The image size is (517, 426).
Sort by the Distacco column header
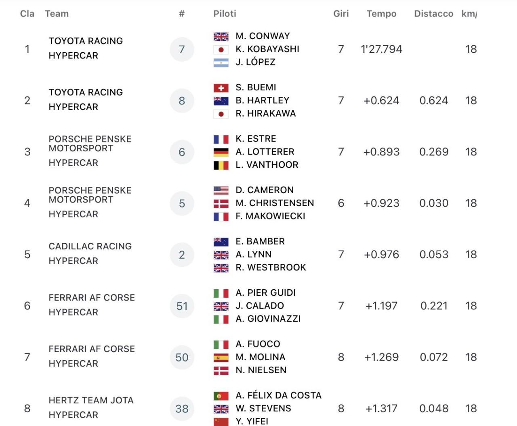pos(433,14)
